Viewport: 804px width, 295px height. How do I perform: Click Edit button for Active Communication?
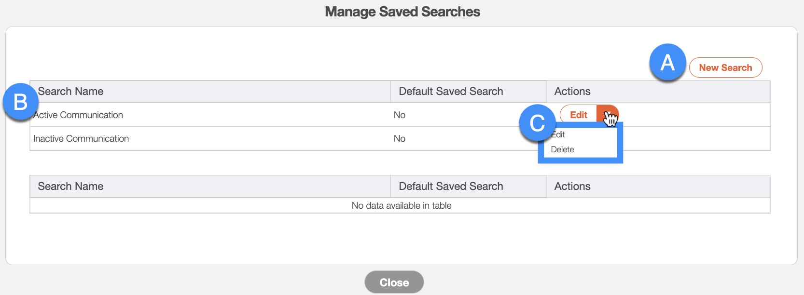(x=578, y=115)
